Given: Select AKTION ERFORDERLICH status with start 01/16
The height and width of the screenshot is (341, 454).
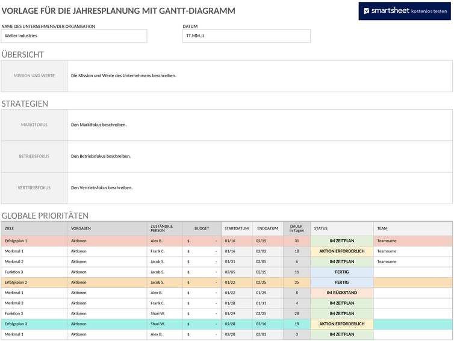Looking at the screenshot, I should tap(342, 251).
